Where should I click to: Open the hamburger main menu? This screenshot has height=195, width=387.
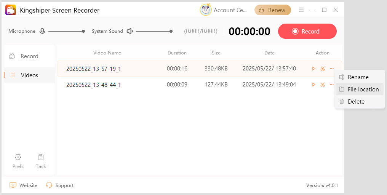tap(301, 10)
